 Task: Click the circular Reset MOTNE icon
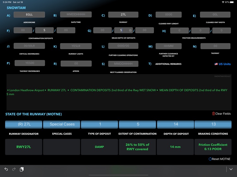click(x=210, y=159)
